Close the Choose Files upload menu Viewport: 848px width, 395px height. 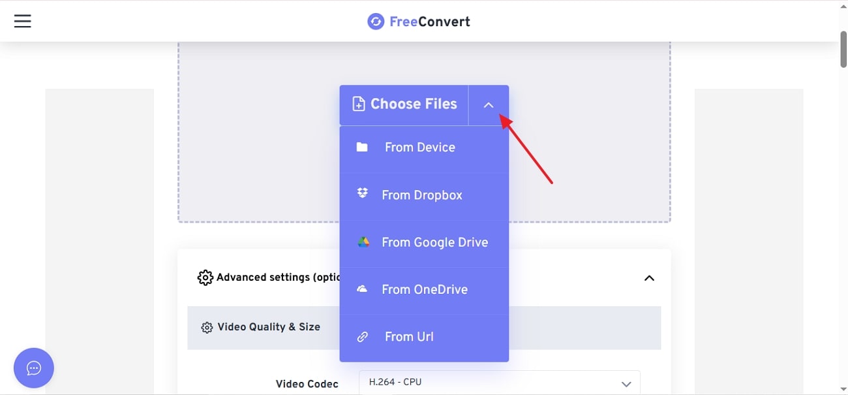point(489,104)
